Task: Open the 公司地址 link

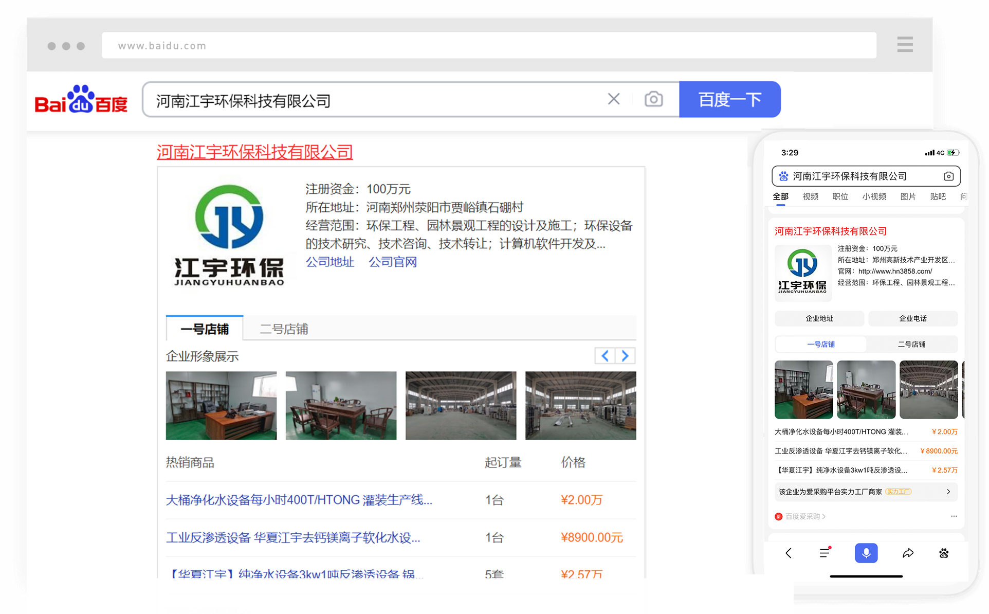Action: (x=329, y=262)
